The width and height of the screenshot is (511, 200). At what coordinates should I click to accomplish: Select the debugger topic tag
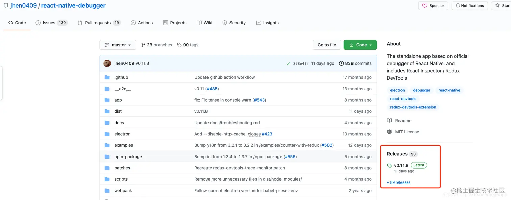pyautogui.click(x=422, y=90)
